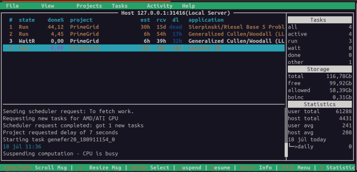Open the Help menu
This screenshot has height=172, width=357.
[x=188, y=6]
